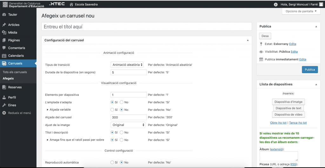
Task: Select 'No' for L'amplada s'adapta
Action: coord(122,102)
